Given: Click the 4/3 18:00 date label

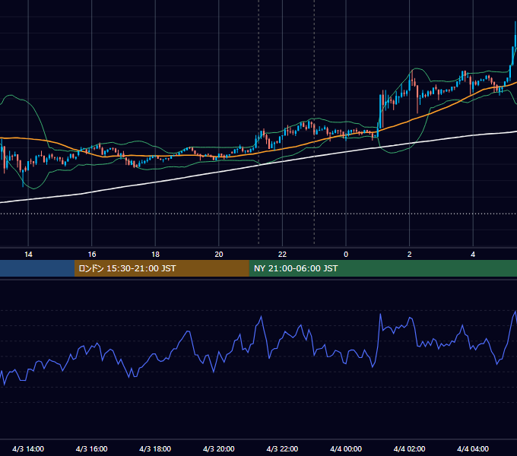Looking at the screenshot, I should coord(155,448).
